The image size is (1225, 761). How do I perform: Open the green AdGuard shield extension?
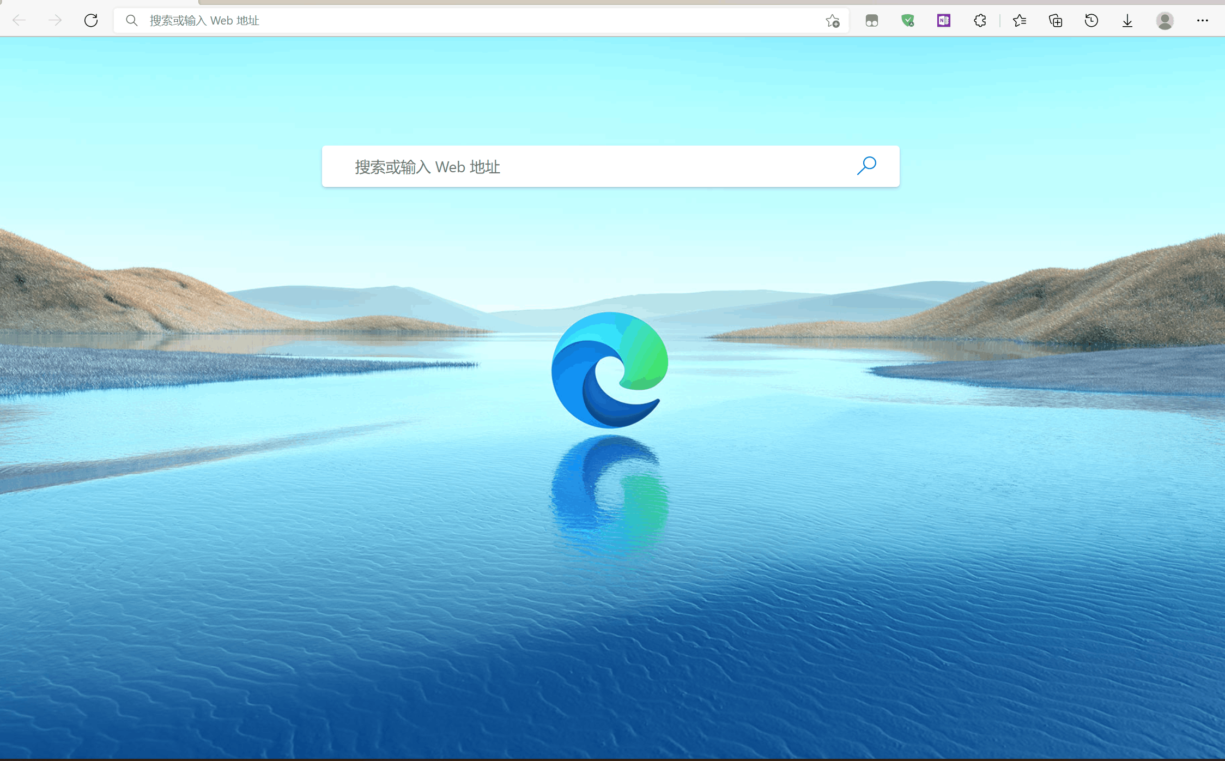[908, 21]
